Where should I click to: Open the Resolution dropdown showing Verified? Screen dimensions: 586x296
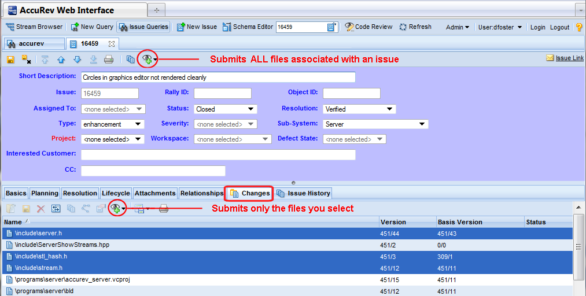click(359, 109)
